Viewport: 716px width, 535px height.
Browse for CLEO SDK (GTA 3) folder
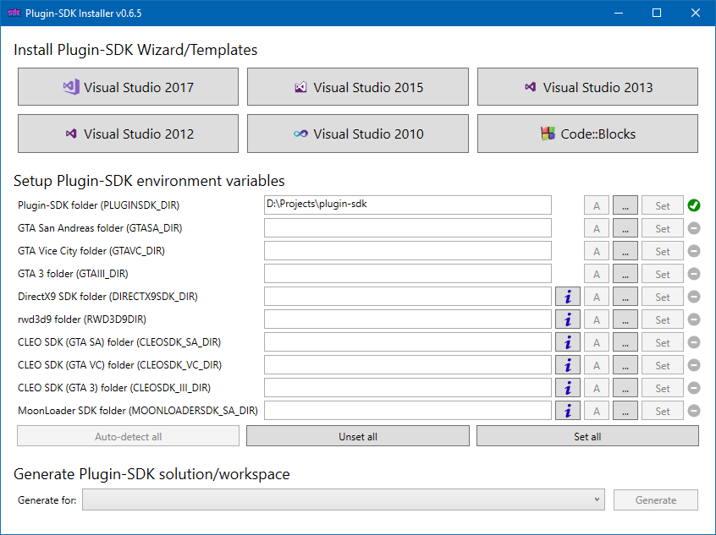(x=625, y=388)
